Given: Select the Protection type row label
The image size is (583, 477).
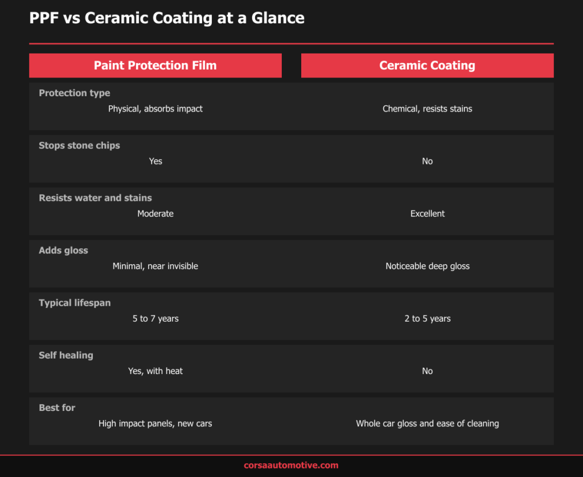Looking at the screenshot, I should [x=75, y=93].
